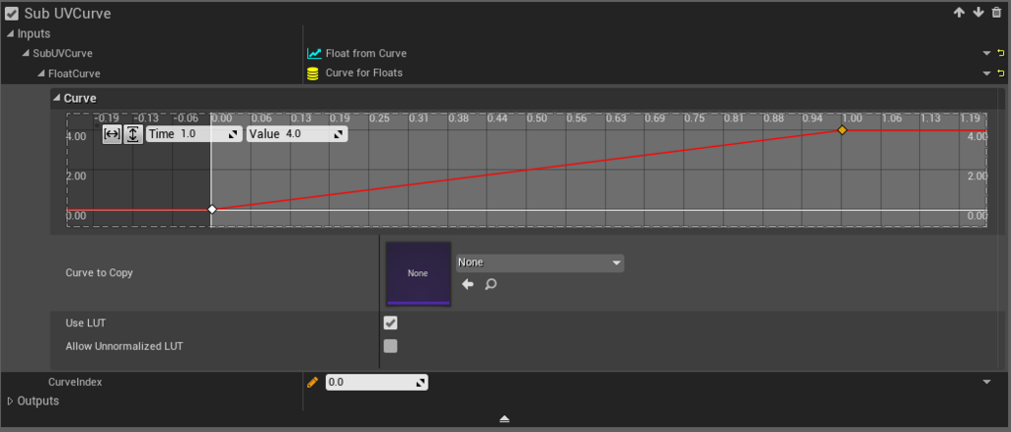
Task: Open the dropdown arrow on the Curve for Floats row
Action: [986, 73]
